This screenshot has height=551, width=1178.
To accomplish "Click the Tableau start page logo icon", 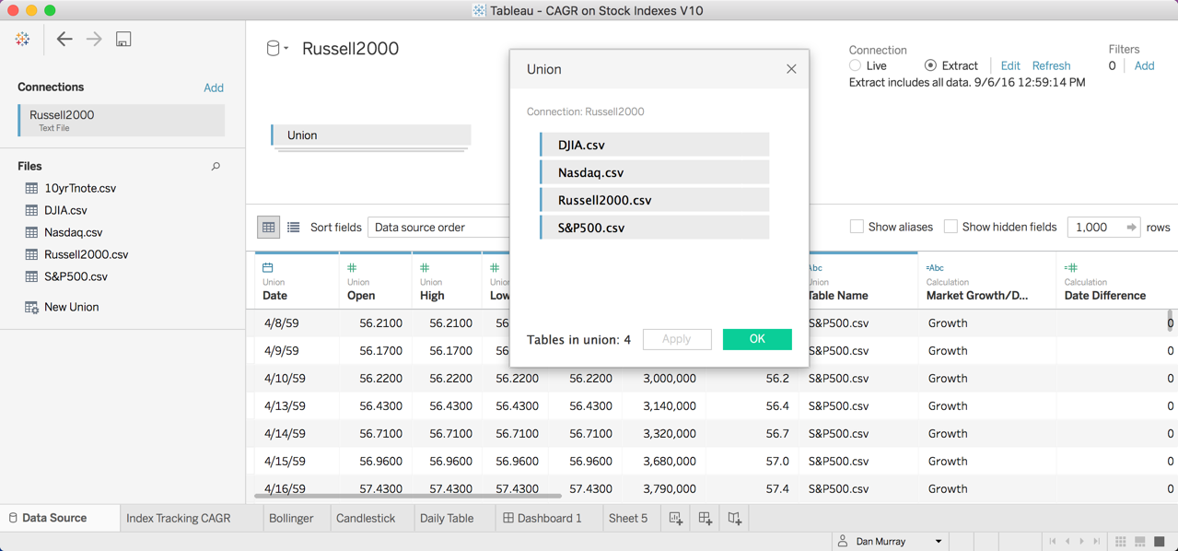I will pyautogui.click(x=22, y=39).
